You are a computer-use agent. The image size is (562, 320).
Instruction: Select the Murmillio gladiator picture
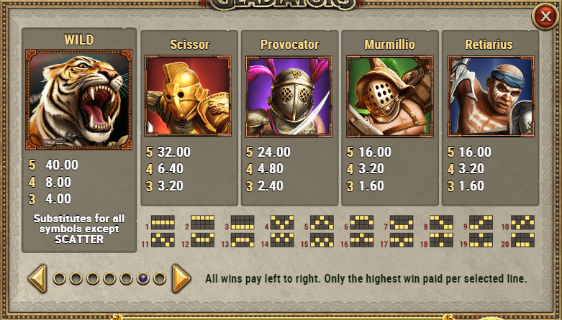tap(390, 96)
